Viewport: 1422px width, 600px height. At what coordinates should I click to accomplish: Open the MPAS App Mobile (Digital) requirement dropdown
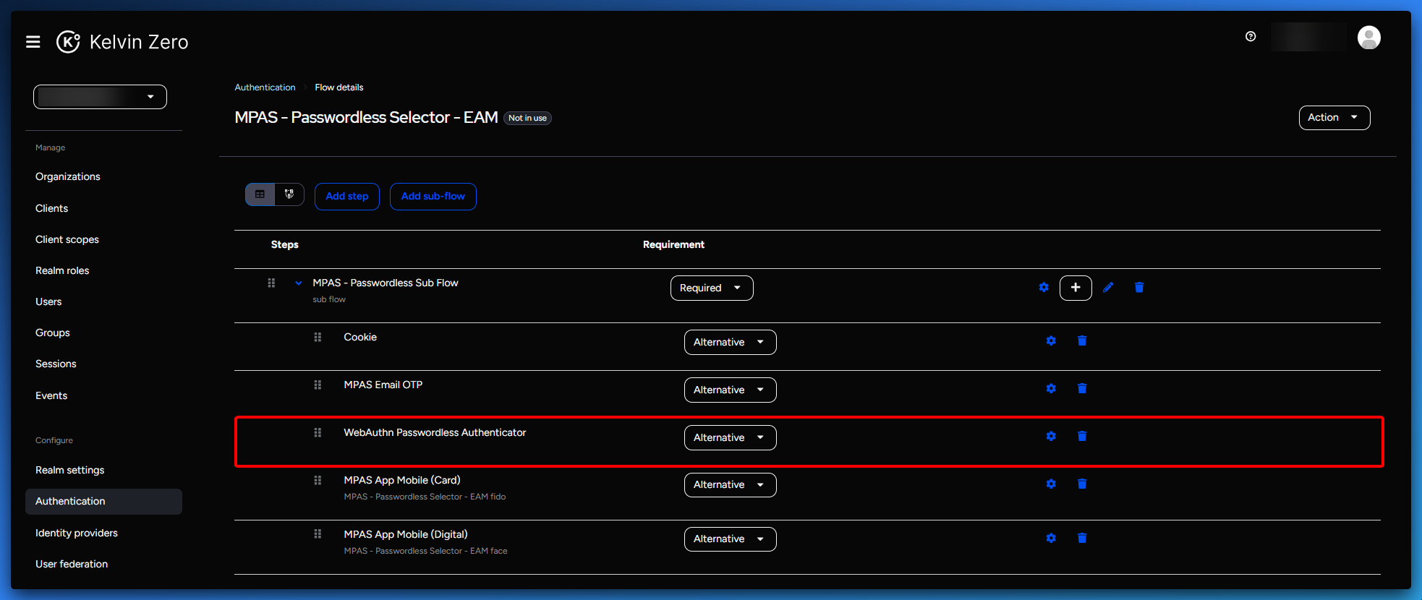[731, 539]
